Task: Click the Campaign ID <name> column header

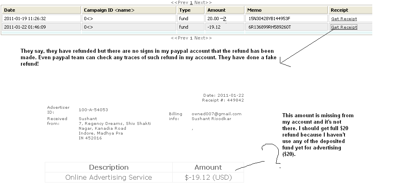Action: tap(109, 10)
